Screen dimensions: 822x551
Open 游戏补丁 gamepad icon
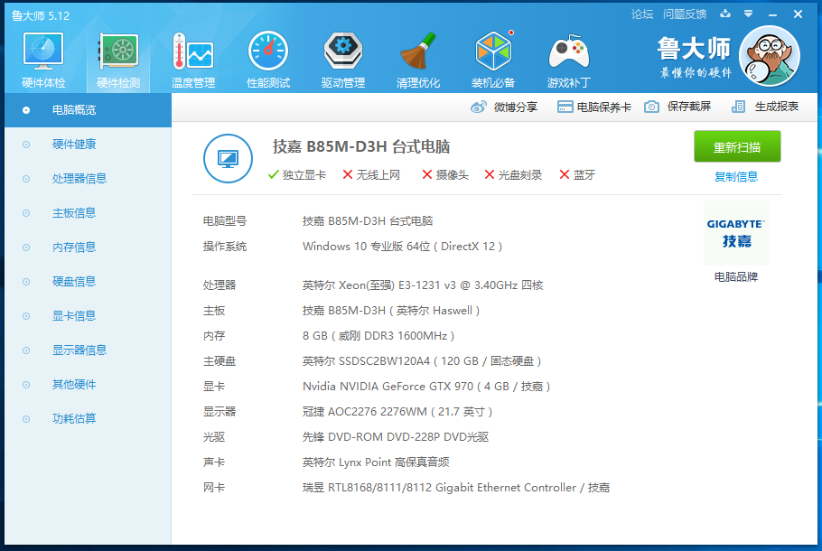pyautogui.click(x=569, y=51)
